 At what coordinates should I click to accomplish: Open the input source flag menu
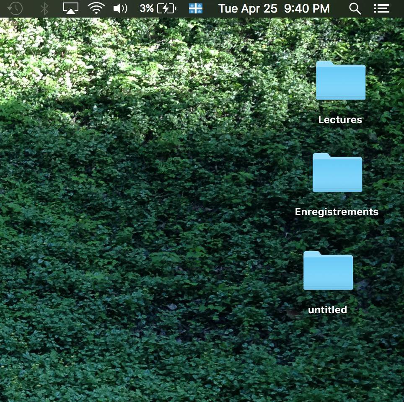coord(196,8)
